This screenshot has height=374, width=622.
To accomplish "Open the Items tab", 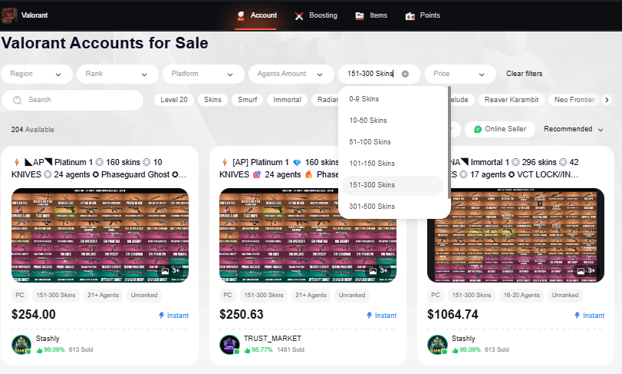I will (x=371, y=15).
